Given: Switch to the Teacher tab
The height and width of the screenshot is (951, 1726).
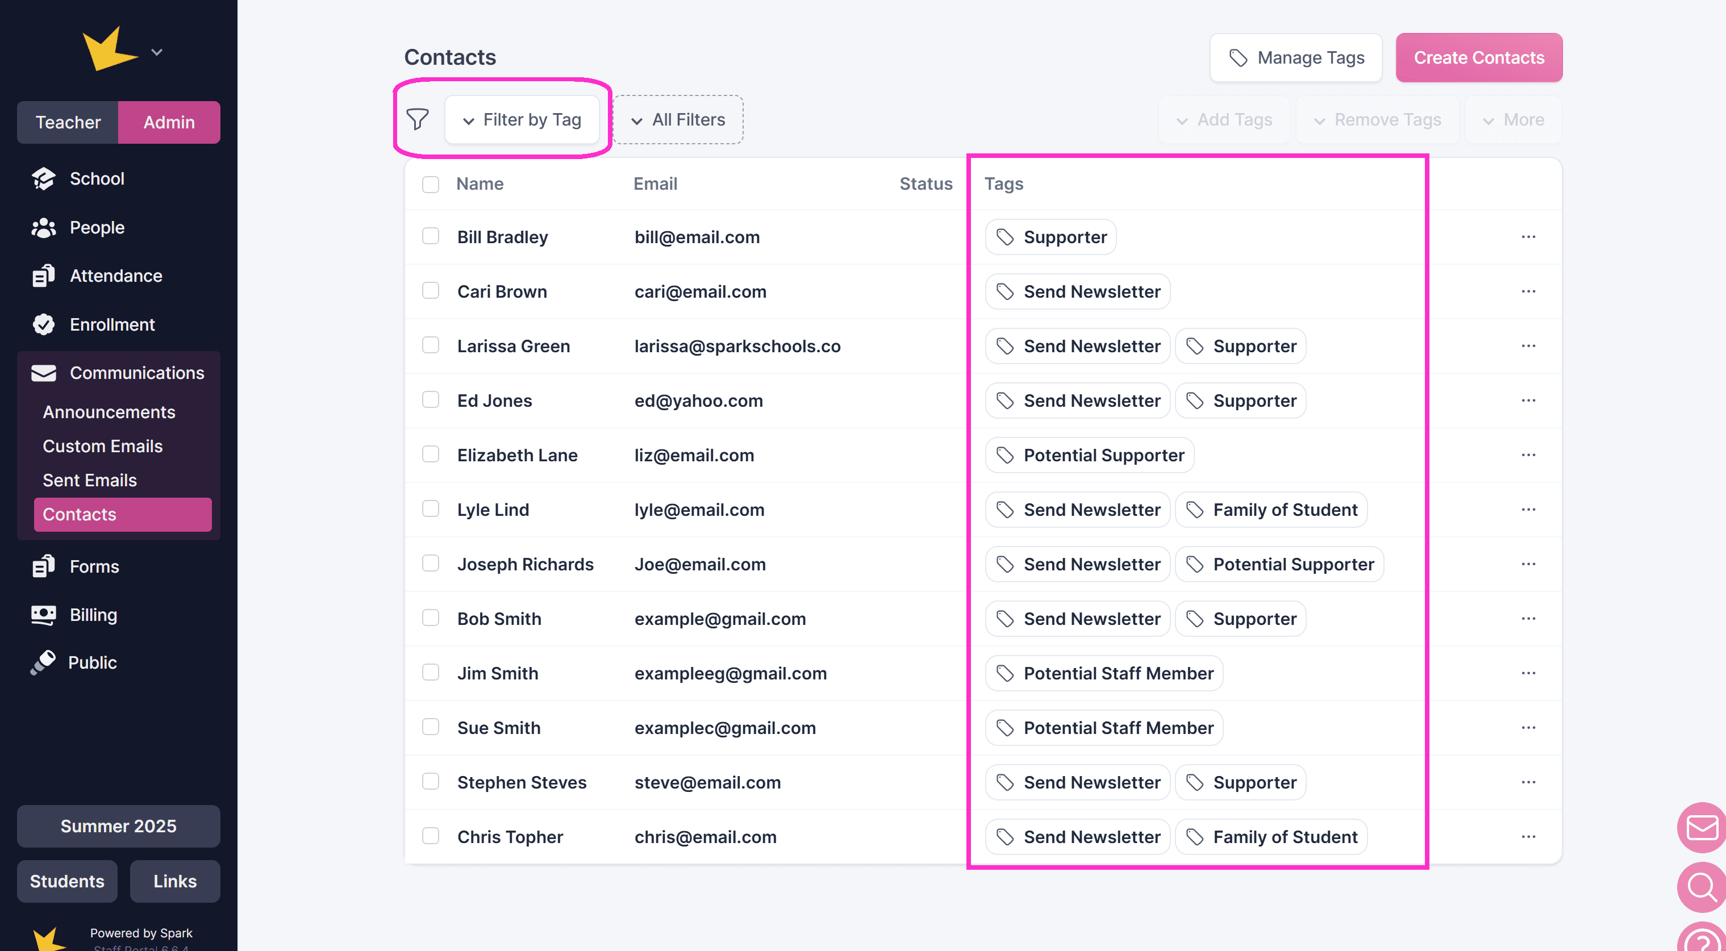Looking at the screenshot, I should point(68,122).
